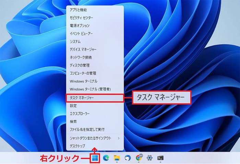The height and width of the screenshot is (164, 240).
Task: Open ディスクの管理 menu item
Action: (95, 66)
